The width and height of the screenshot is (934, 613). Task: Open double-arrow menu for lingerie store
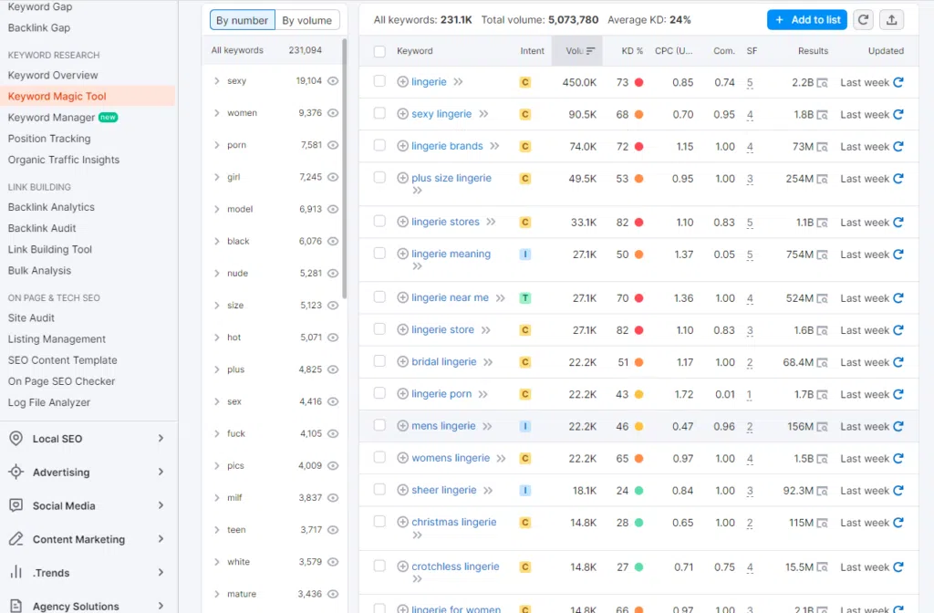[x=486, y=329]
